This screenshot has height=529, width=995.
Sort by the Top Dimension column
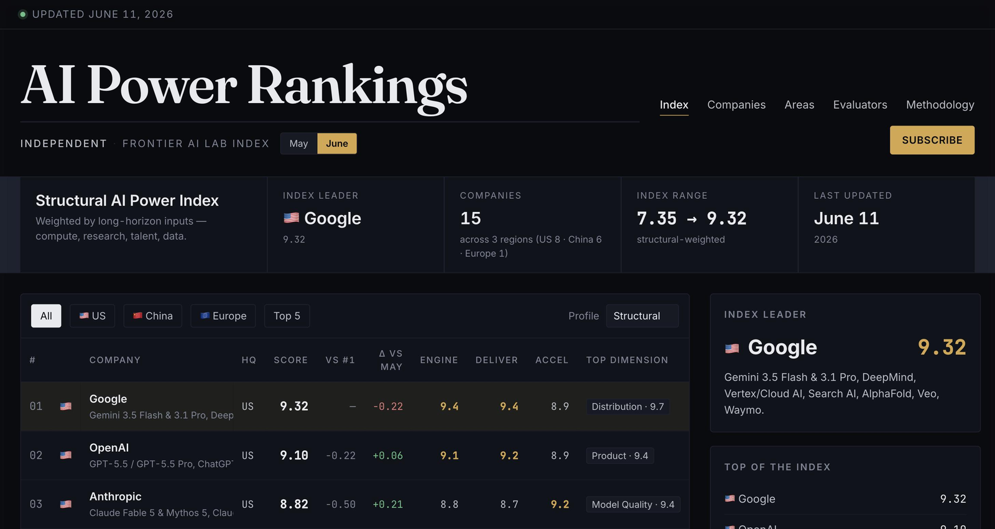tap(627, 360)
